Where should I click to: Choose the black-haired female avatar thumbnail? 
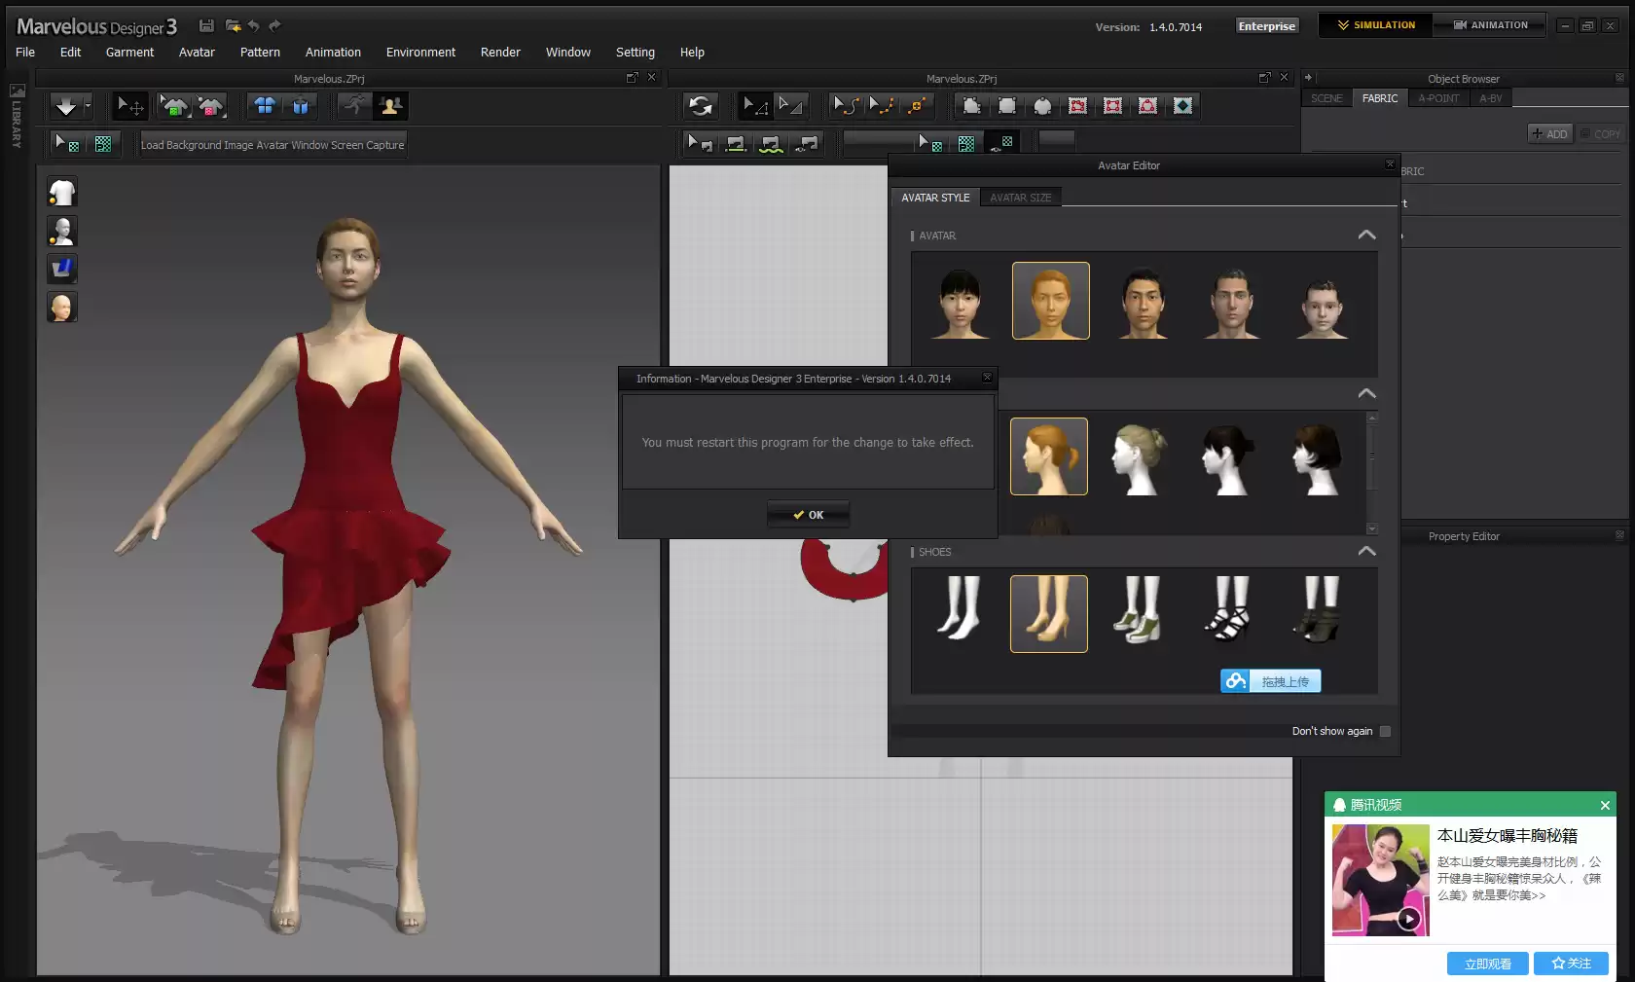click(960, 302)
